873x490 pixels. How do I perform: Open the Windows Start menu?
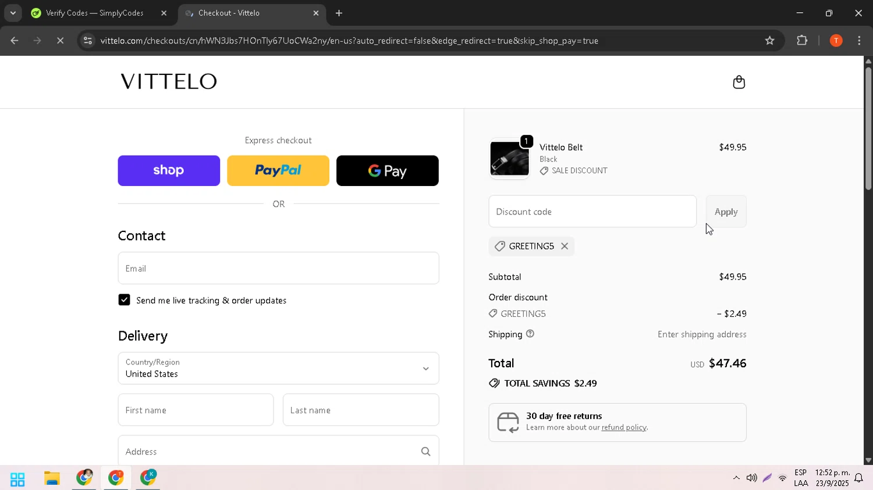17,479
